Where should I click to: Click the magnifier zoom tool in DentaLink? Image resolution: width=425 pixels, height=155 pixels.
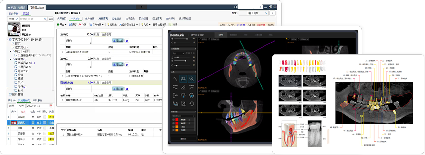[x=192, y=78]
